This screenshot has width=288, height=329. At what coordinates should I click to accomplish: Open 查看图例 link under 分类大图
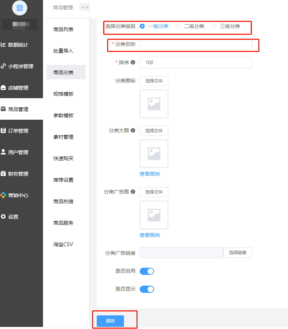(x=150, y=174)
